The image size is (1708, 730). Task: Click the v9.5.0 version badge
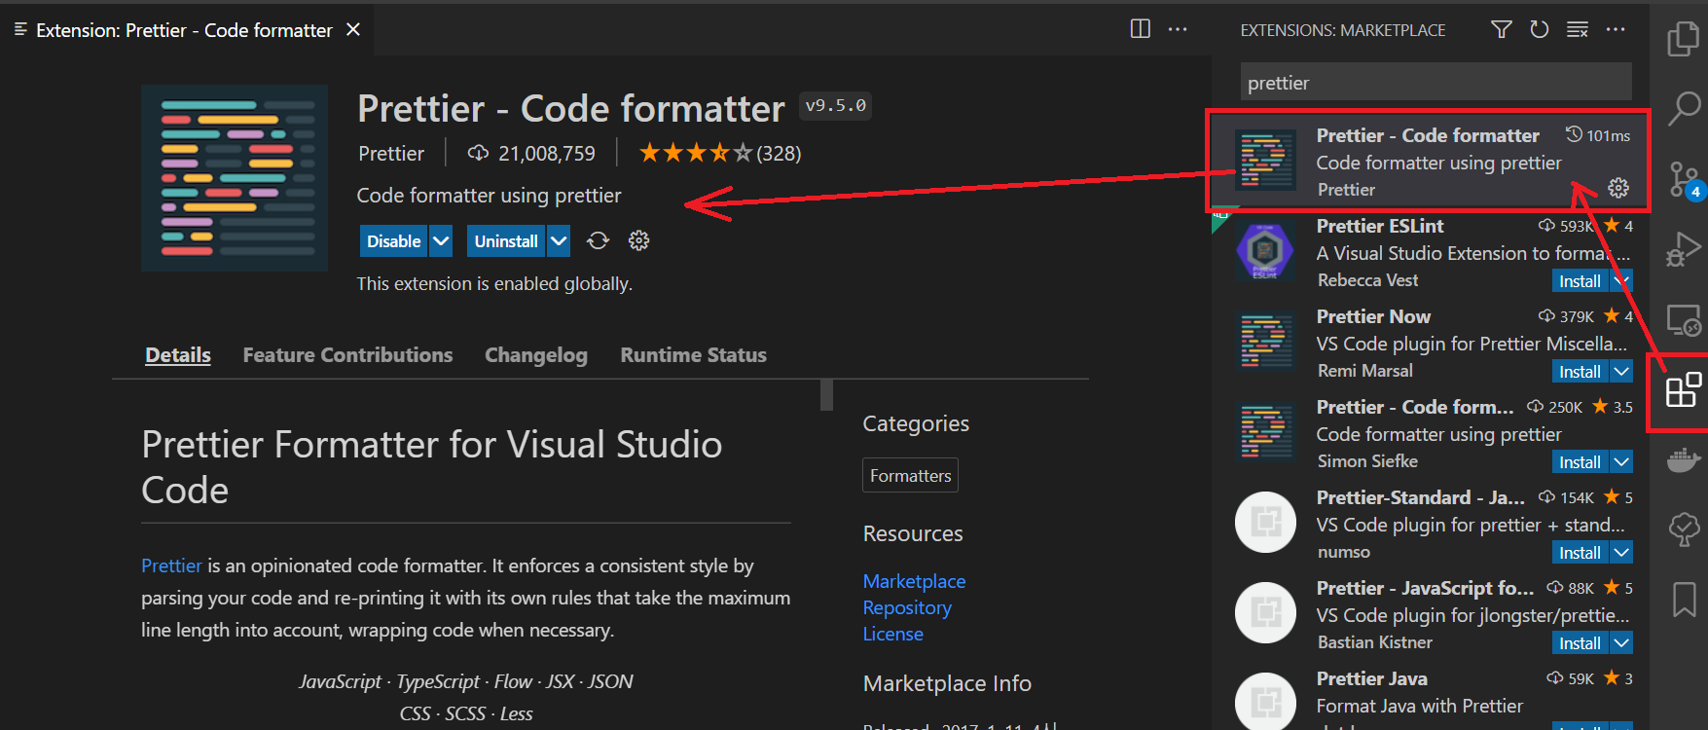[x=835, y=105]
